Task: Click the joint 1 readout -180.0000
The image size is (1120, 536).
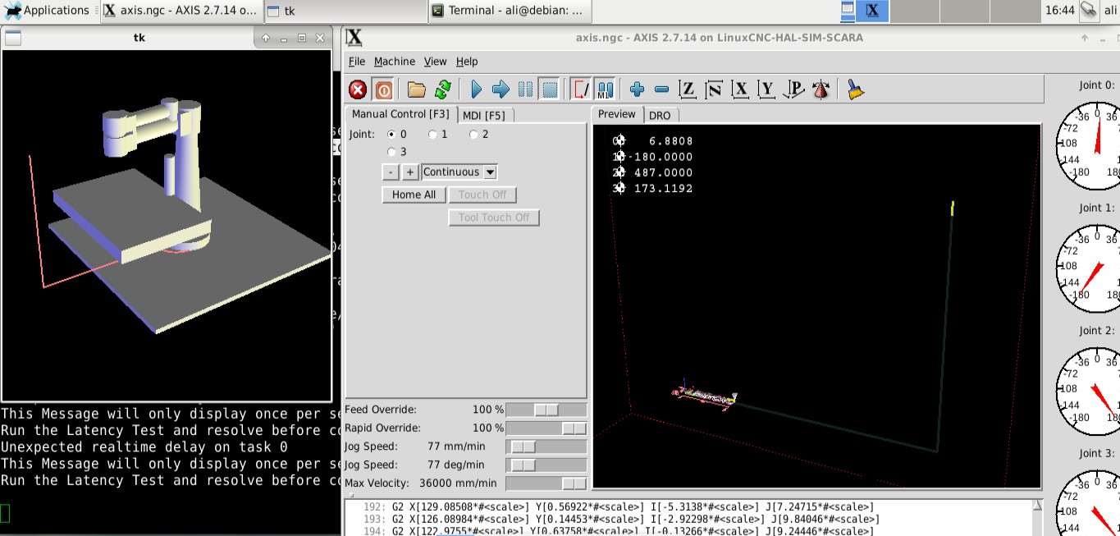Action: tap(660, 157)
